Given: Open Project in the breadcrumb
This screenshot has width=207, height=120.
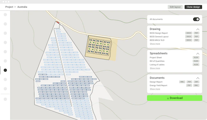Looking at the screenshot, I should pos(9,7).
